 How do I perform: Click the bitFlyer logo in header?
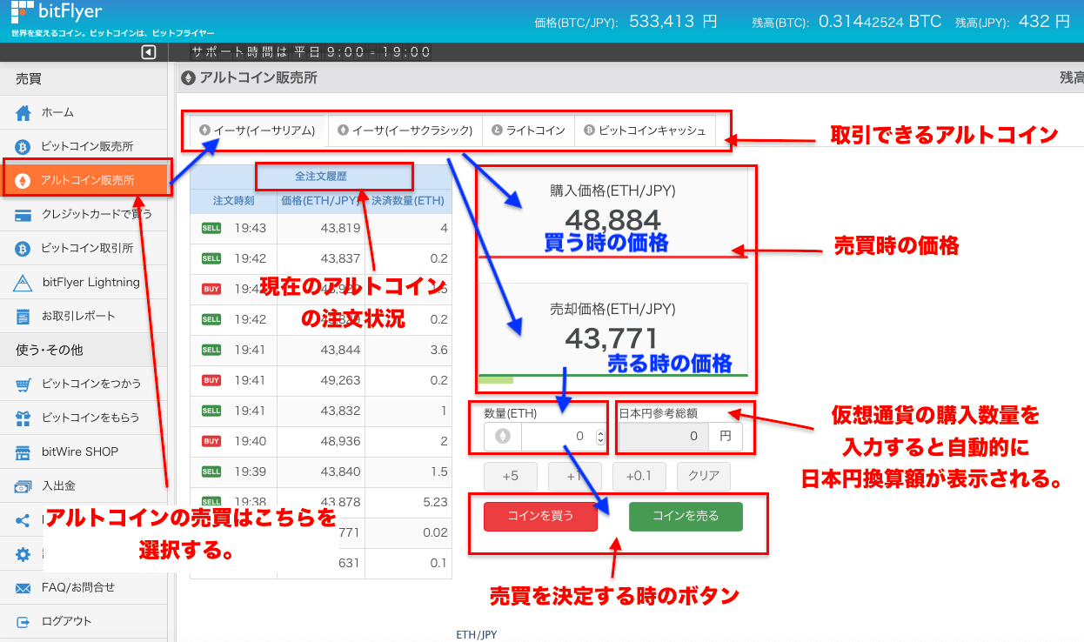[57, 14]
